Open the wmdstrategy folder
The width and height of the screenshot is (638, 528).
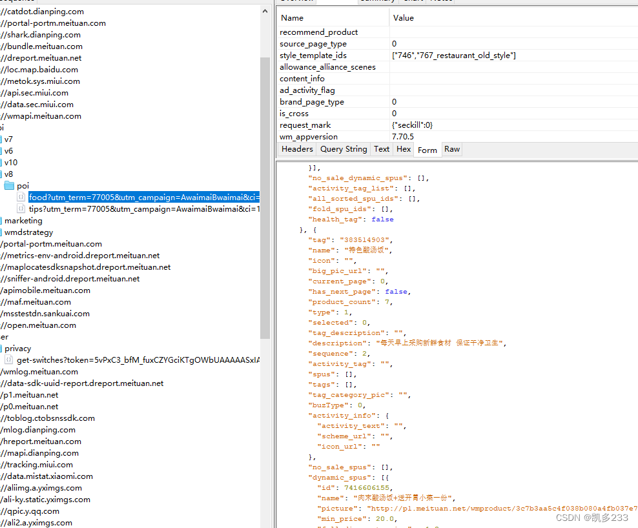[x=28, y=232]
